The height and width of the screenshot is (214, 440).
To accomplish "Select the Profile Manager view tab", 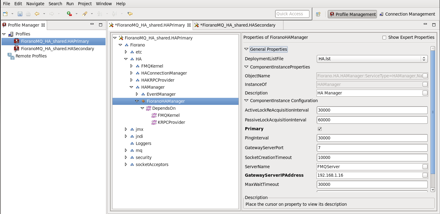I will click(24, 25).
